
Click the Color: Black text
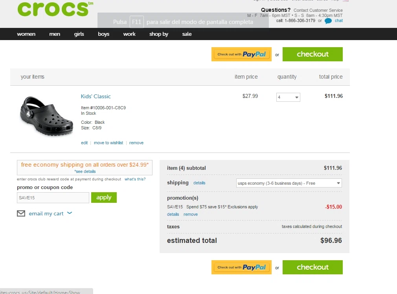[93, 122]
